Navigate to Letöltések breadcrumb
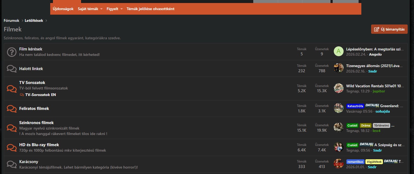Image resolution: width=414 pixels, height=174 pixels. 34,20
